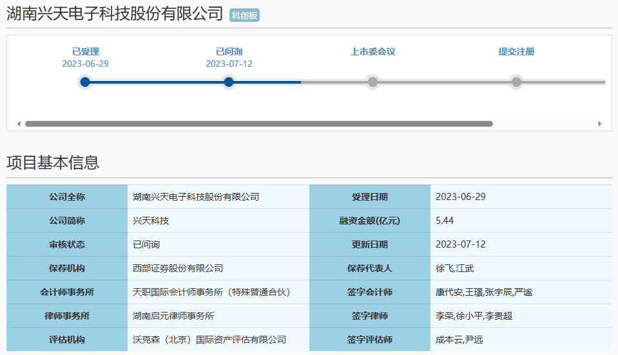Click the date 2023-07-12 under 已问询
This screenshot has height=355, width=618.
229,64
